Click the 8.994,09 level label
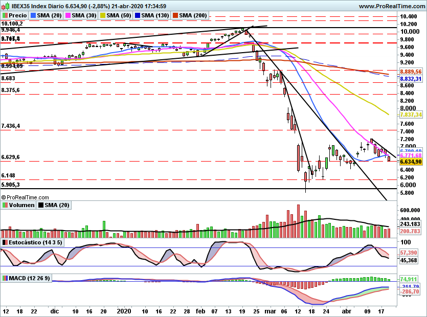The image size is (427, 317). click(12, 66)
